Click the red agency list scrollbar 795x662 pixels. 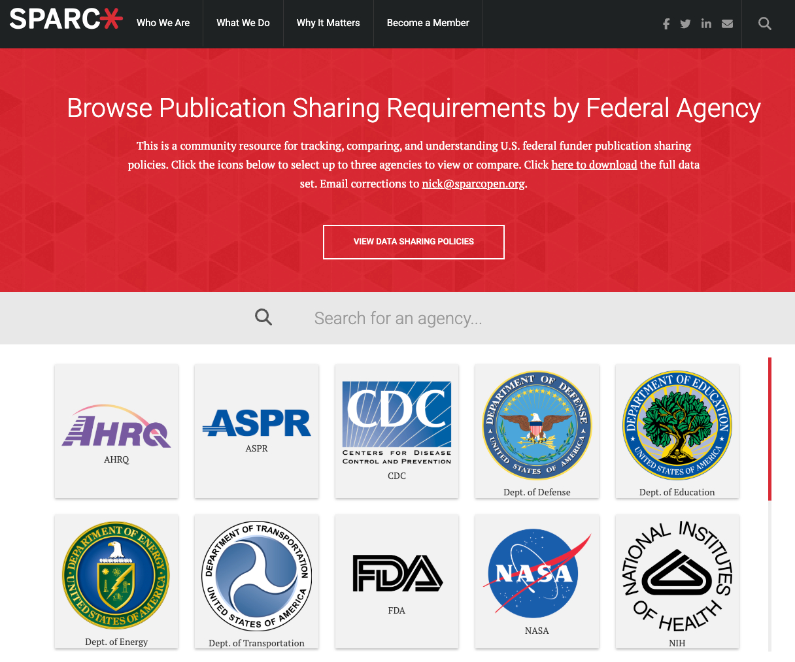770,429
